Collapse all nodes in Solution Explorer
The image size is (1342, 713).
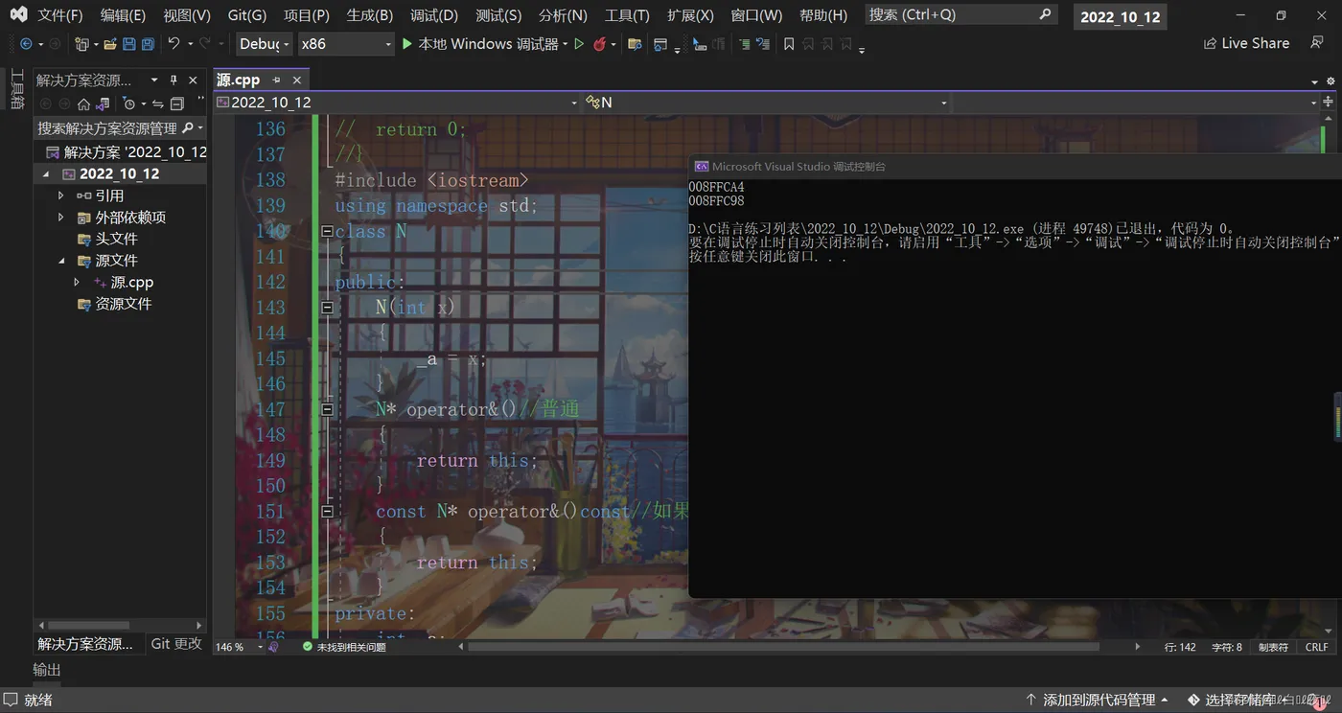[176, 103]
